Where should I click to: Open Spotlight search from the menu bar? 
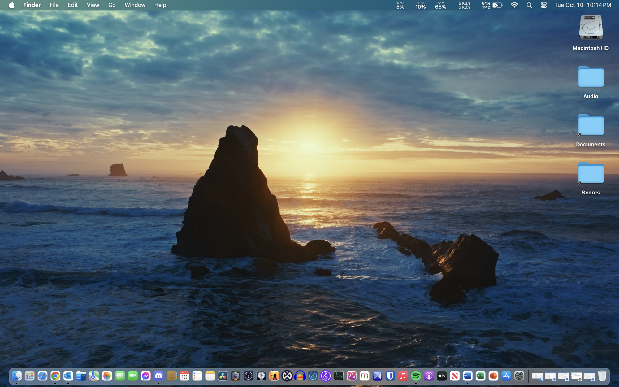pos(529,5)
